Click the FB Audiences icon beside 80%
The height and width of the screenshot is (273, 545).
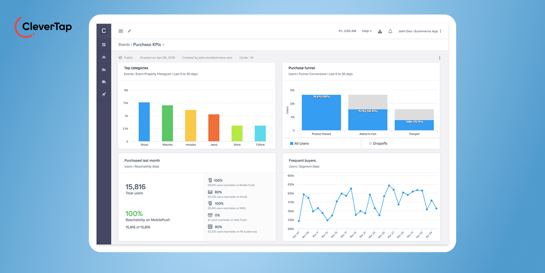[210, 227]
